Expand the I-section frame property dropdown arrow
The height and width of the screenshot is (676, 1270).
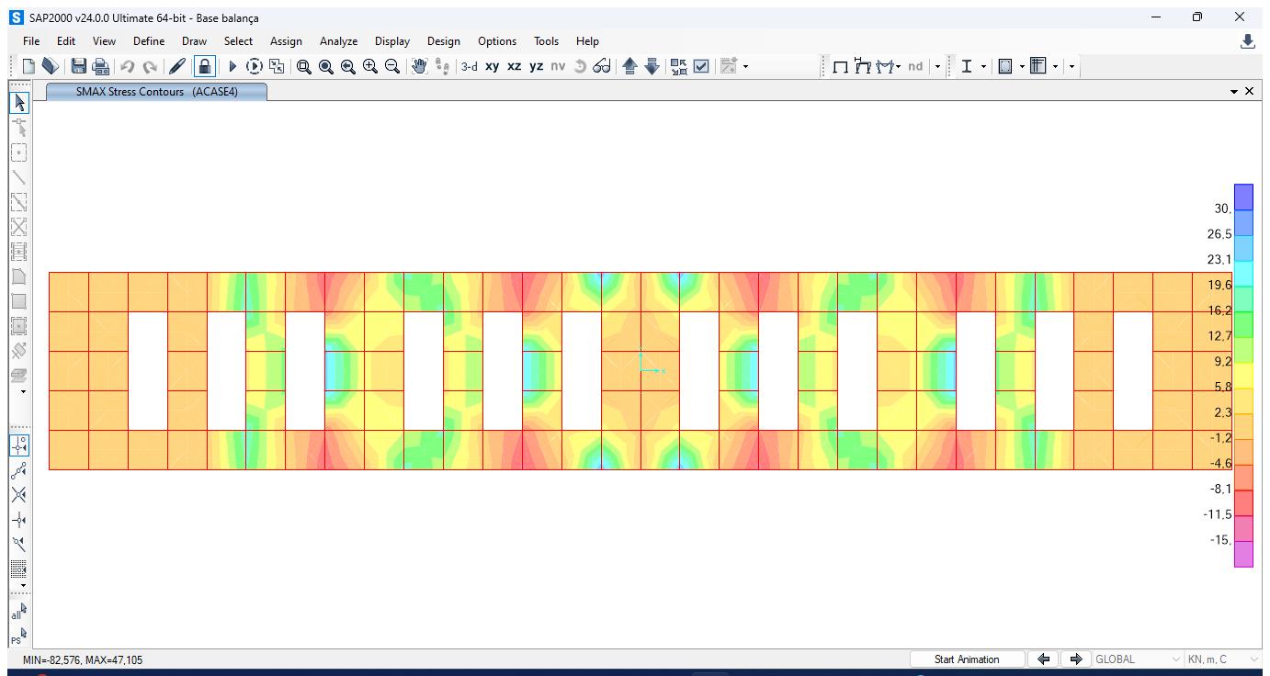coord(983,66)
